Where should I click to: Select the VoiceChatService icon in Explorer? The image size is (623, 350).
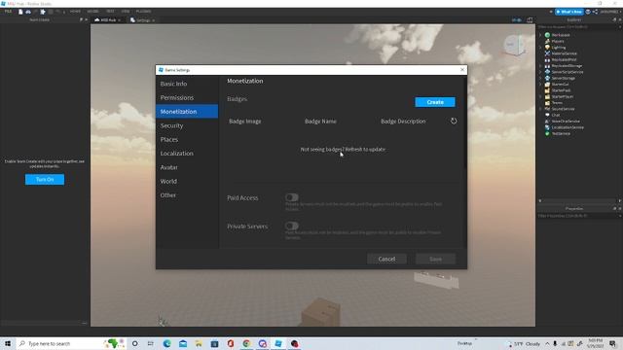tap(547, 121)
